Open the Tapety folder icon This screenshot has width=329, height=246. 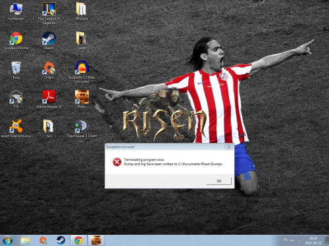[82, 41]
